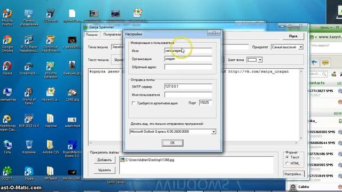Open the Сеть desktop icon
This screenshot has width=342, height=192.
point(7,147)
